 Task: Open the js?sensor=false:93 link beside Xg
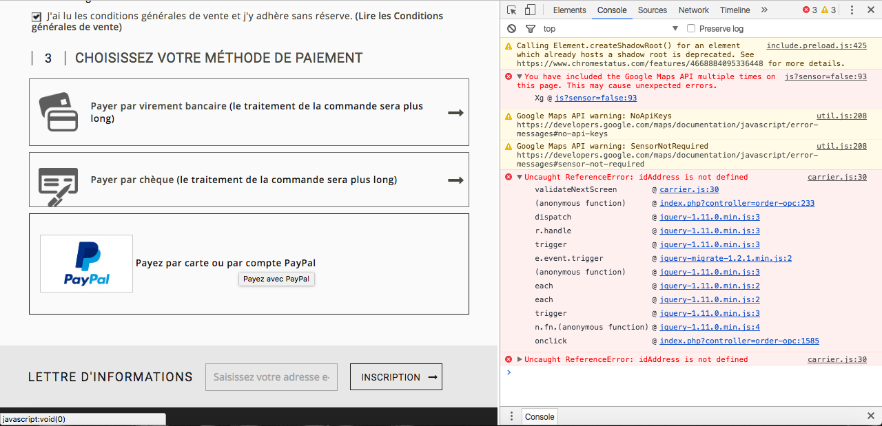pyautogui.click(x=595, y=98)
